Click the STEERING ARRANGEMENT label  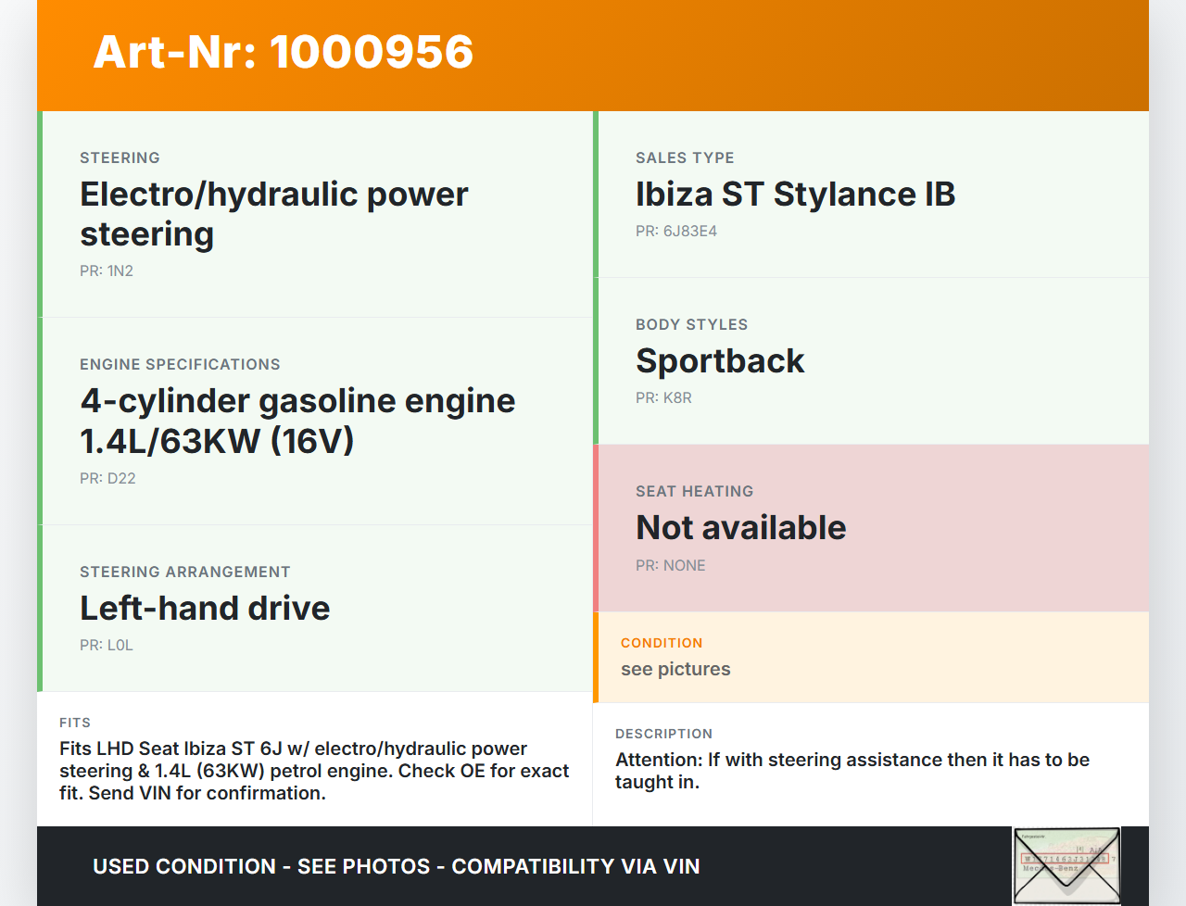pos(185,573)
